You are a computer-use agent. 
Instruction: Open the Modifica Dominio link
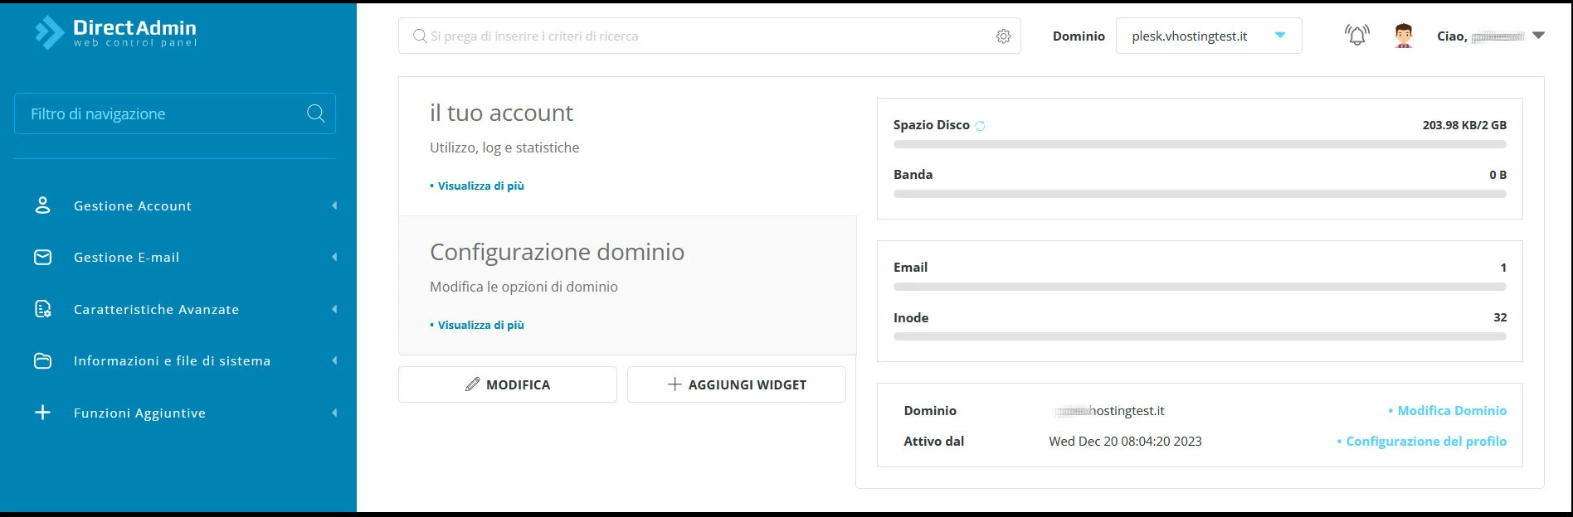click(x=1451, y=410)
